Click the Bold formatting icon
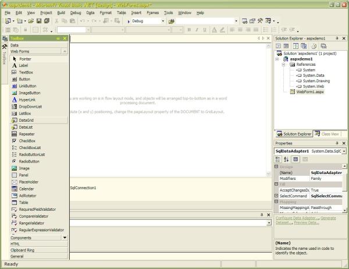 click(189, 30)
